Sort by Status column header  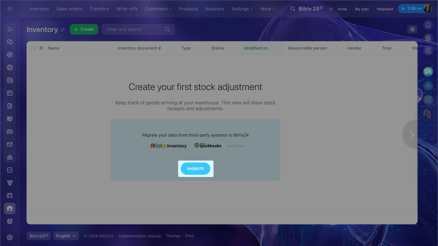[218, 48]
